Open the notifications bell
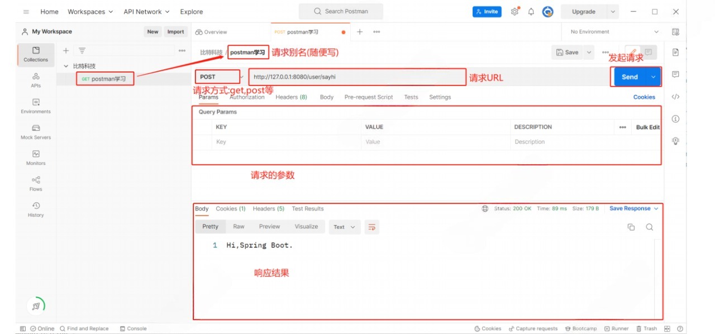Image resolution: width=715 pixels, height=334 pixels. click(x=531, y=12)
